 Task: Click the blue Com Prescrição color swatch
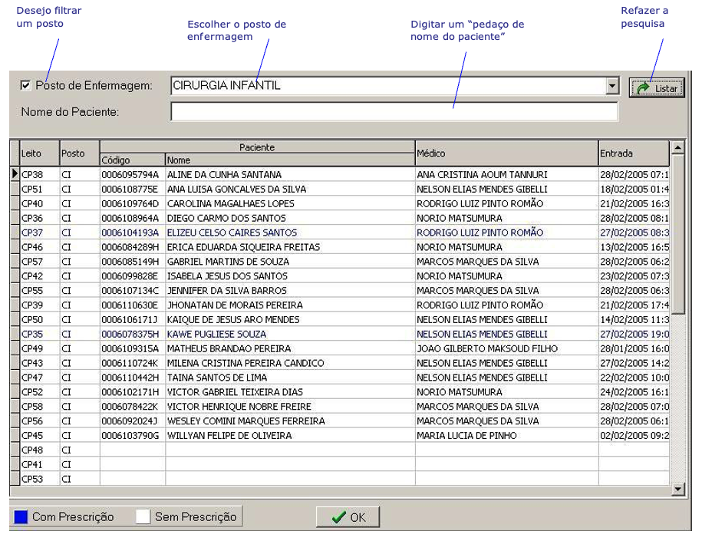coord(21,516)
